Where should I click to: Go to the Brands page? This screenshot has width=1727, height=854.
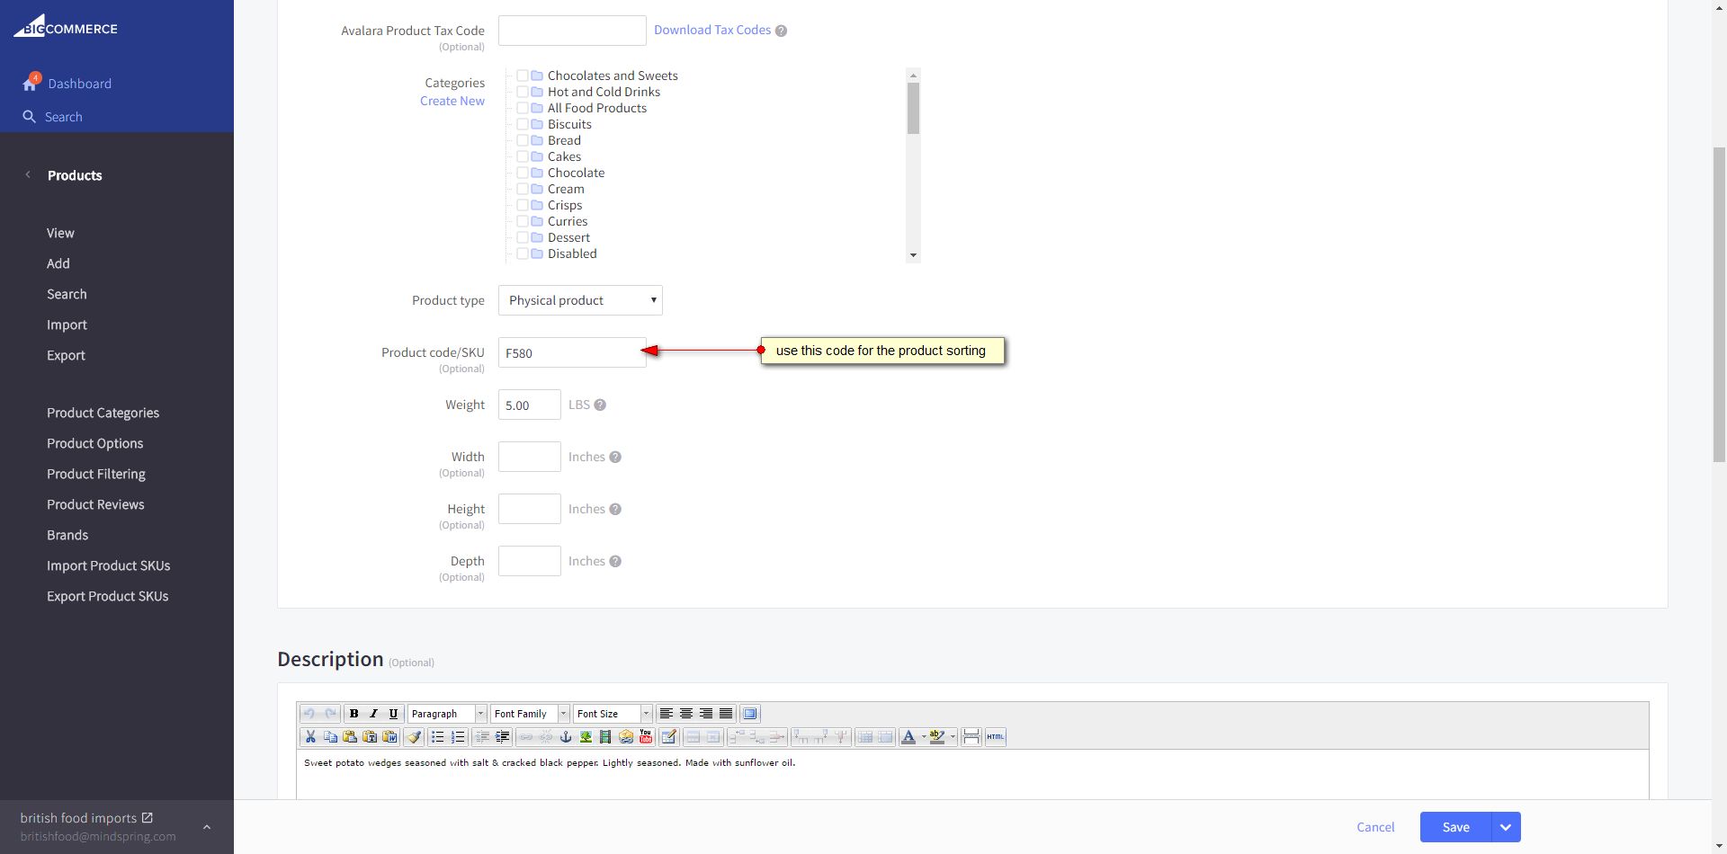[x=67, y=535]
